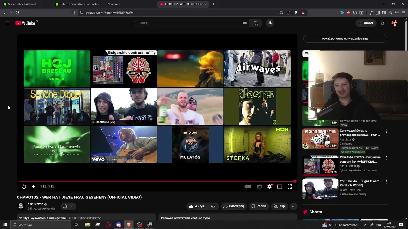Click the Utwórz create button
This screenshot has height=229, width=408.
pyautogui.click(x=366, y=23)
